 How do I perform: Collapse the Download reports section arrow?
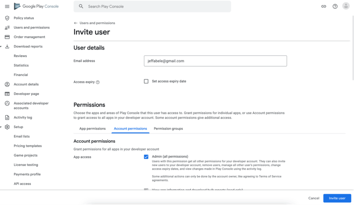[x=1, y=46]
